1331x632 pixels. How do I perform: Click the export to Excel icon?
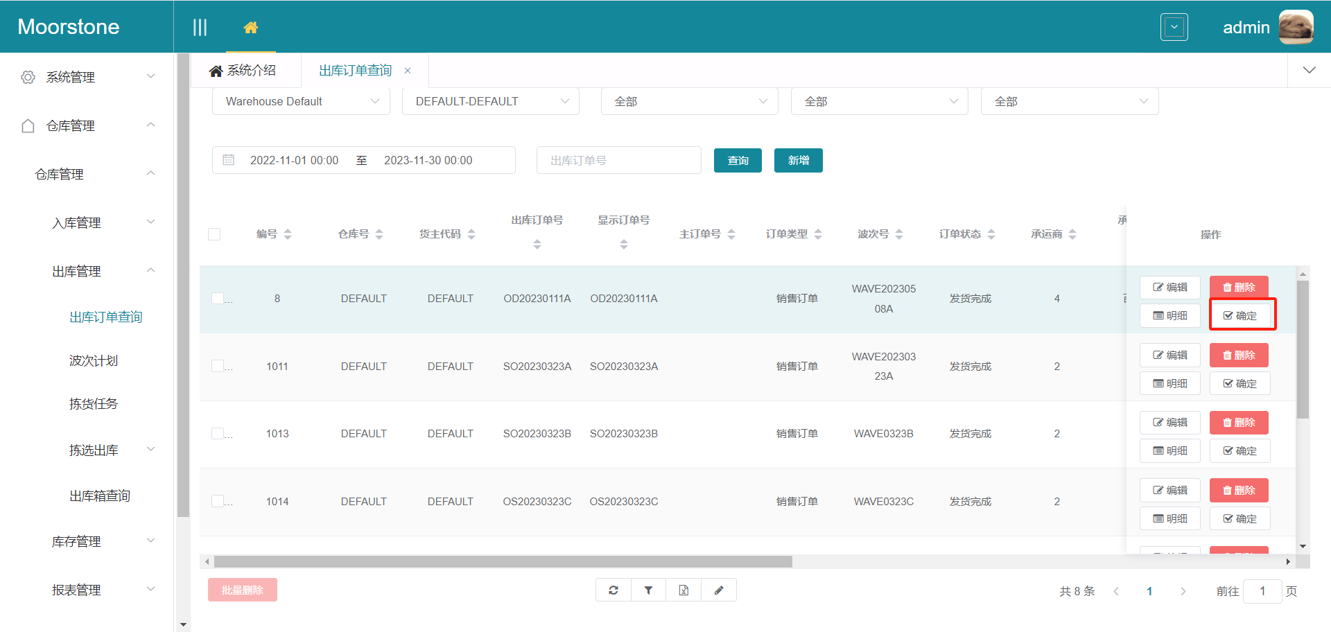[684, 590]
